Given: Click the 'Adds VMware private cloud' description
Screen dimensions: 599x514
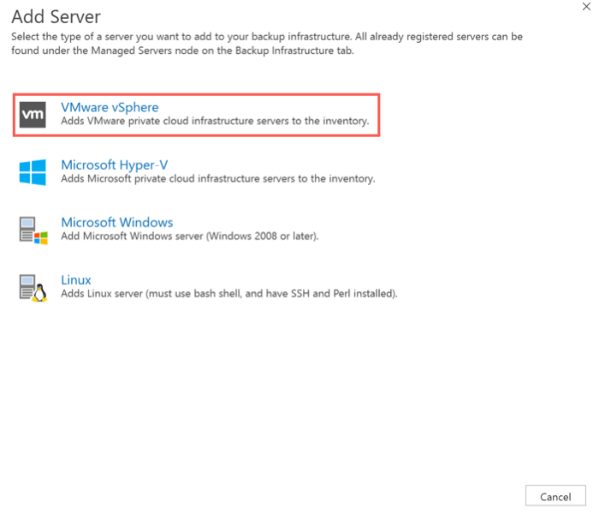Looking at the screenshot, I should pyautogui.click(x=215, y=122).
